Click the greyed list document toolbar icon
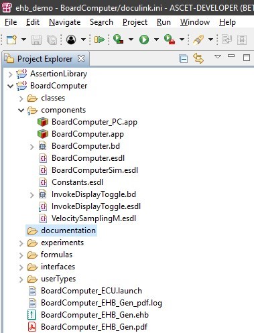The image size is (254, 333). tap(242, 40)
